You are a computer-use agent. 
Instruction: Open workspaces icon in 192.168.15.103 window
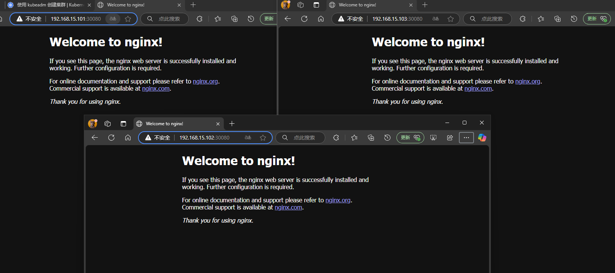pos(301,5)
